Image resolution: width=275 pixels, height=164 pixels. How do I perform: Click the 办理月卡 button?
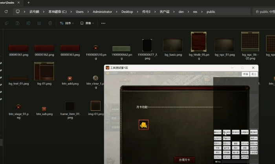pyautogui.click(x=184, y=160)
